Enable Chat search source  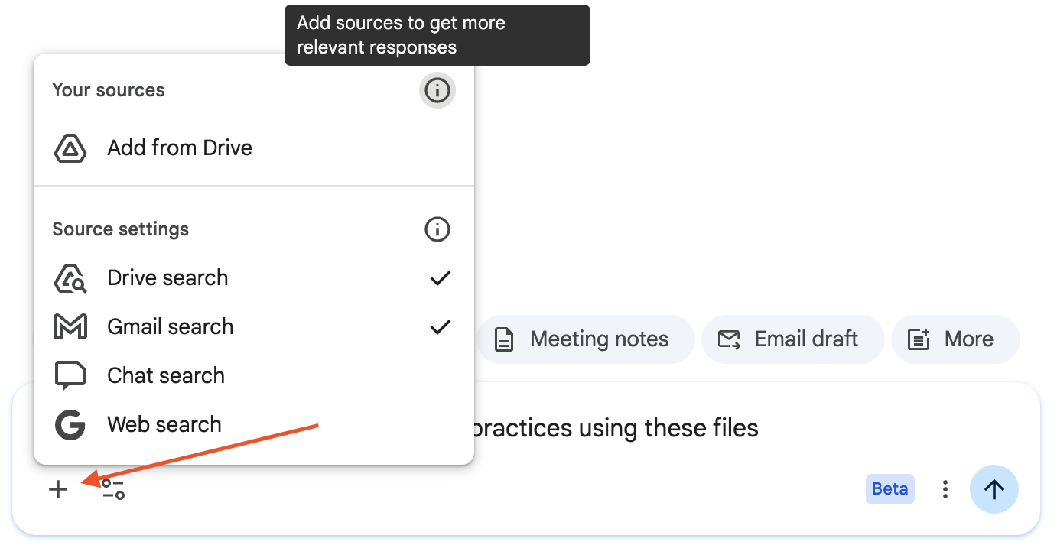(x=166, y=376)
